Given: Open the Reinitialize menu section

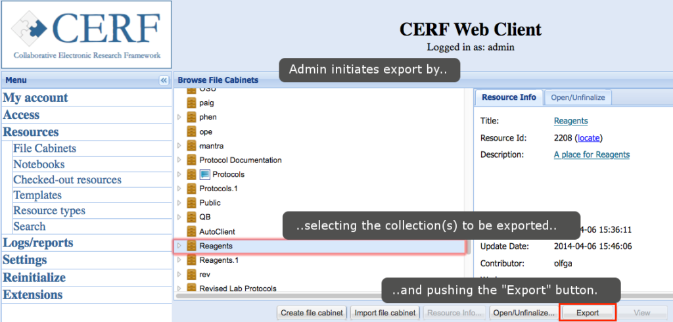Looking at the screenshot, I should click(34, 277).
